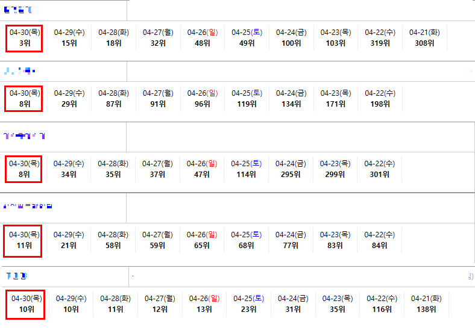Select the 138위 cell for 04-21
Image resolution: width=475 pixels, height=336 pixels.
[x=426, y=304]
